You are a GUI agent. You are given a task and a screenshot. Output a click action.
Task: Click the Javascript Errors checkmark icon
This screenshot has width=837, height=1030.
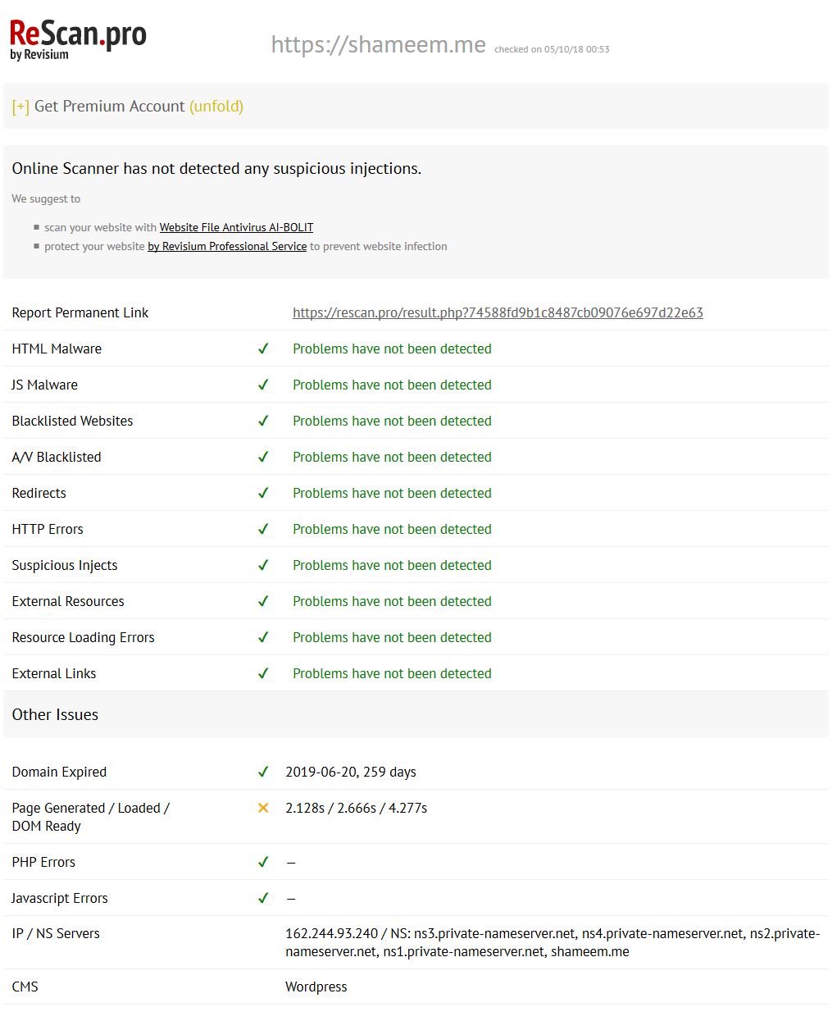click(x=263, y=898)
